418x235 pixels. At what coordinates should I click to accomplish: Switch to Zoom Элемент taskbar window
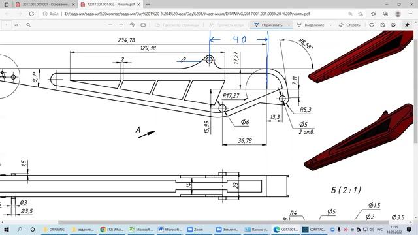(x=227, y=229)
